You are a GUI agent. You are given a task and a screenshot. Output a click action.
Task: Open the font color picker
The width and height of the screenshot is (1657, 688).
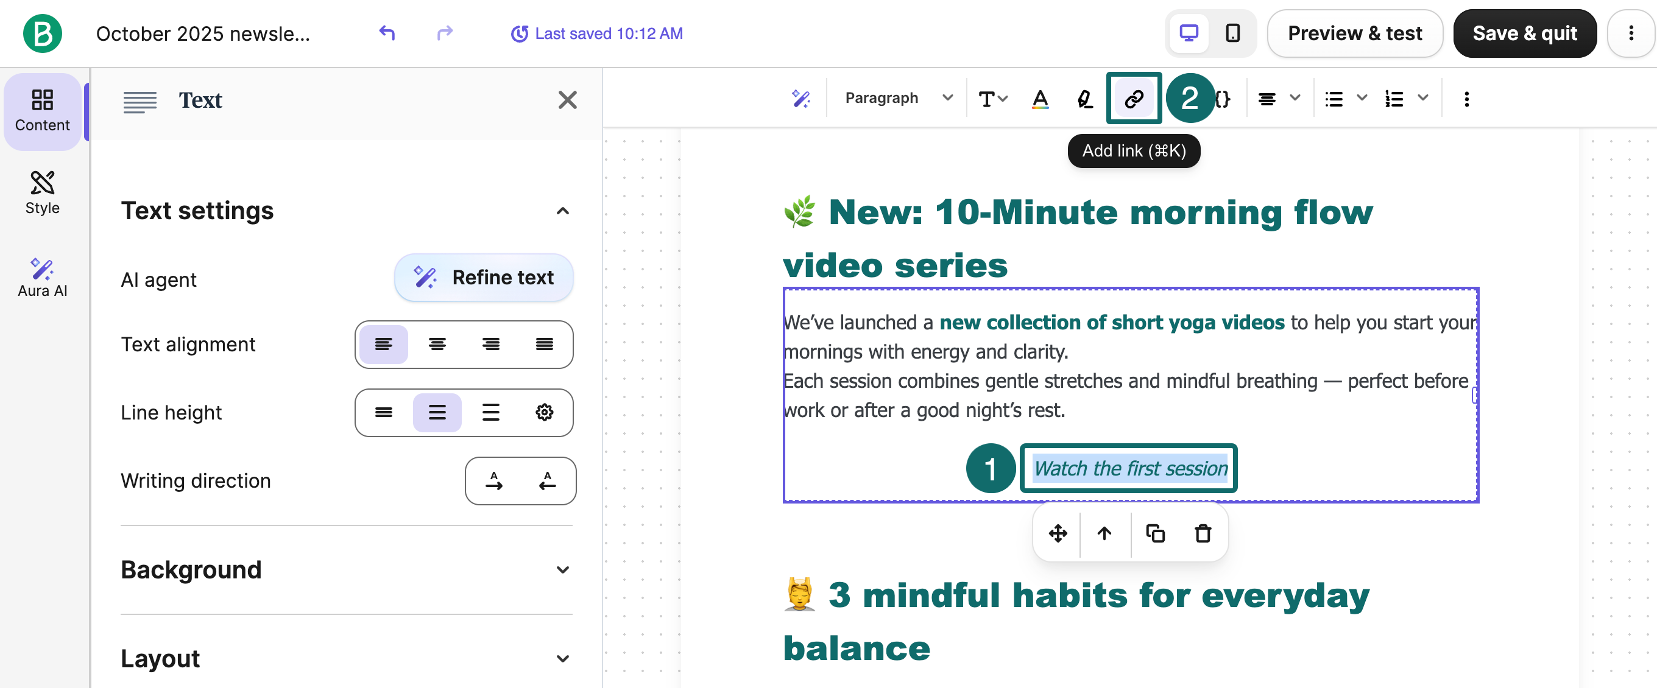pos(1039,98)
